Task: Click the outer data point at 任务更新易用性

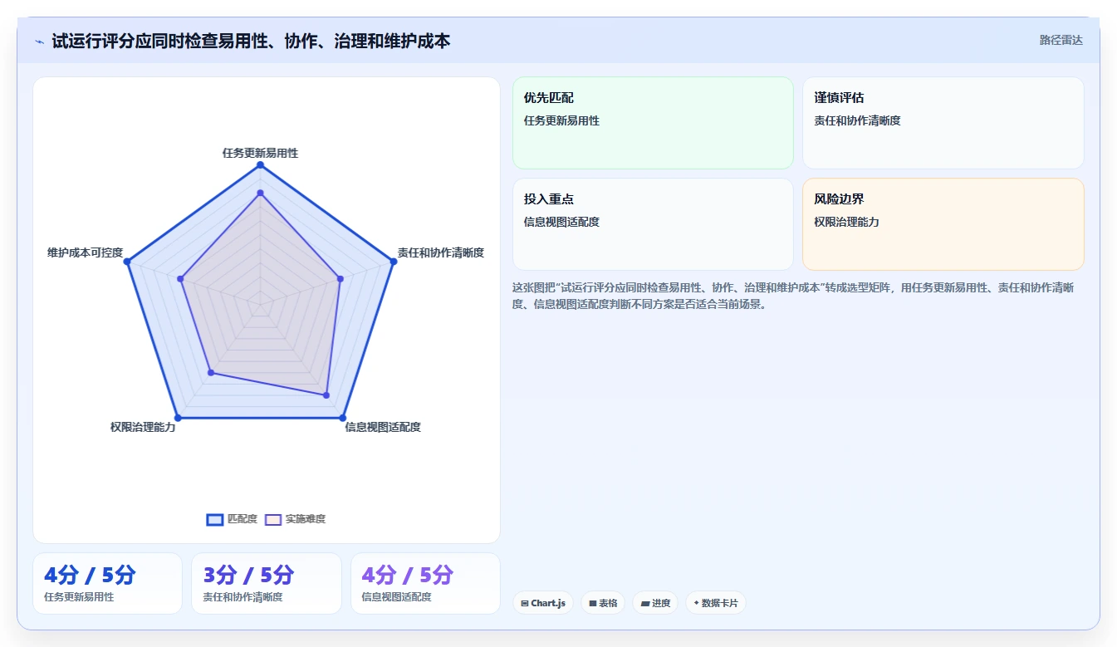Action: [260, 165]
